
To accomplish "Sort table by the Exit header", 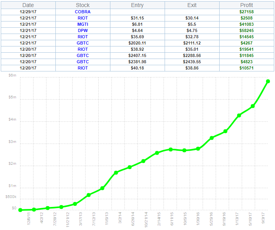I will click(192, 5).
